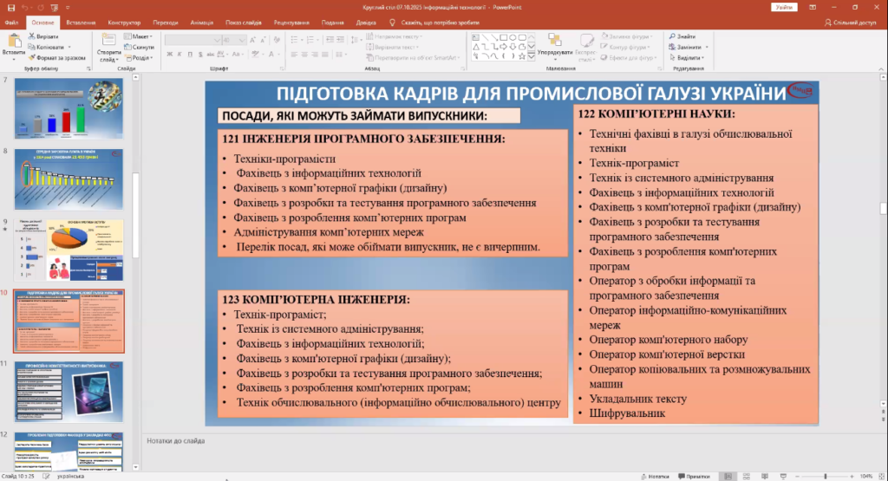Expand the Макет layout dropdown
The width and height of the screenshot is (888, 481).
[140, 37]
